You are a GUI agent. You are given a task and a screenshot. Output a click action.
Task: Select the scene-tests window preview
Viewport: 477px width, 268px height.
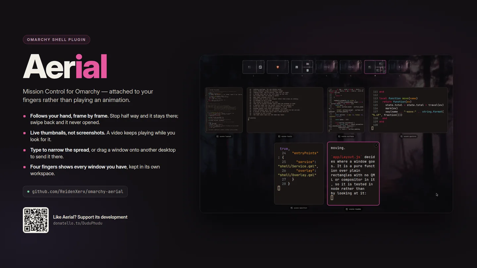click(285, 110)
